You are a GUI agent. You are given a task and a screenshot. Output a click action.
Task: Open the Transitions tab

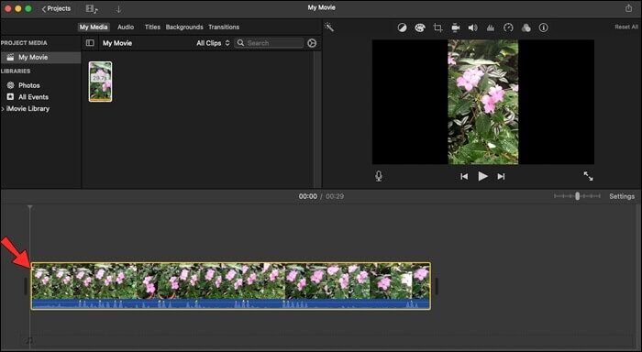click(224, 27)
